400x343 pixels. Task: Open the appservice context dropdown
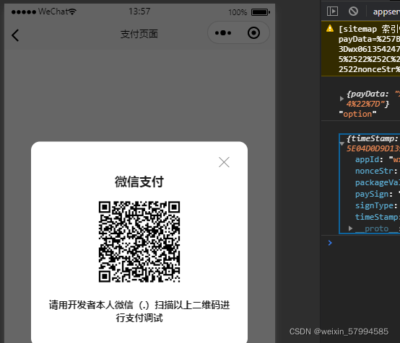pyautogui.click(x=386, y=12)
